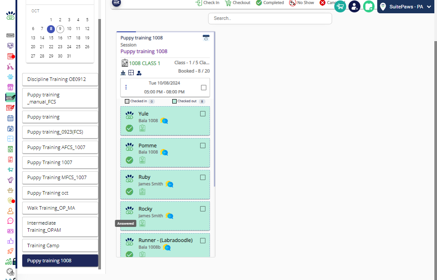Viewport: 437px width, 280px height.
Task: Select October 15 on the calendar
Action: 51,38
